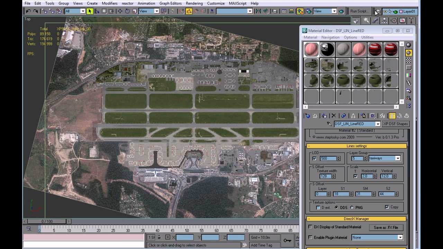Click Save as .FX File button

coord(386,228)
